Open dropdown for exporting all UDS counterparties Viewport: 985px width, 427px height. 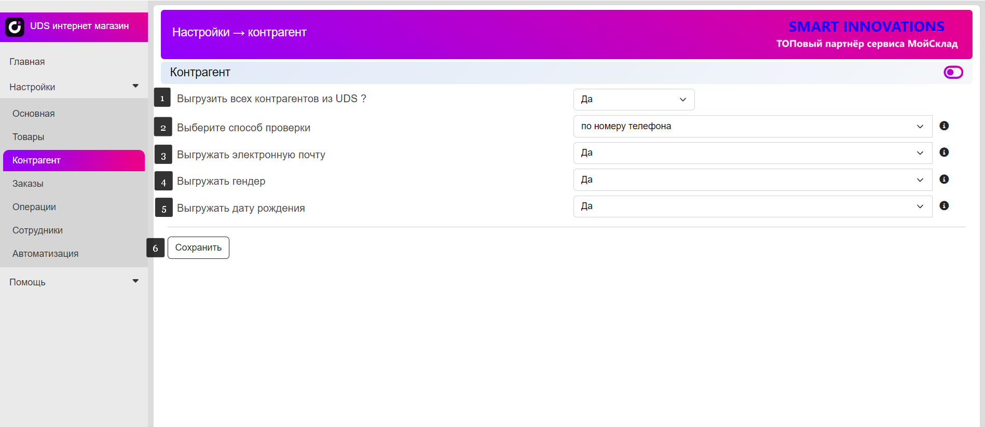coord(633,100)
